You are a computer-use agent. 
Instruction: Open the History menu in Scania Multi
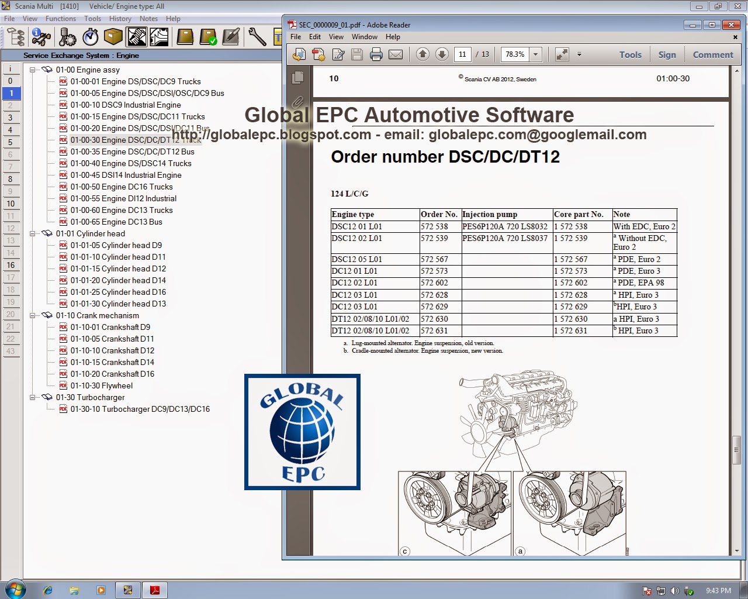(120, 19)
